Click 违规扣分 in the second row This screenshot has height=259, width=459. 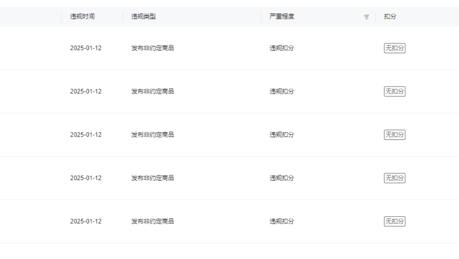click(x=281, y=91)
